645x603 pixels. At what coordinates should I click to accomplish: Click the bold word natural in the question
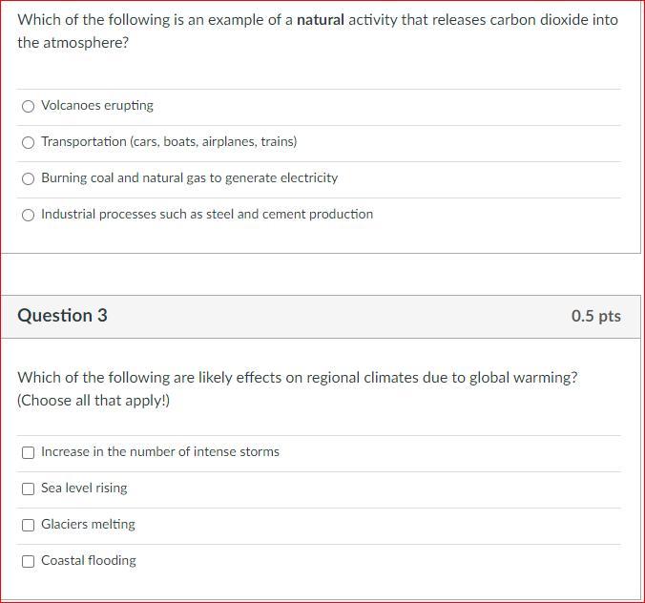pyautogui.click(x=321, y=20)
